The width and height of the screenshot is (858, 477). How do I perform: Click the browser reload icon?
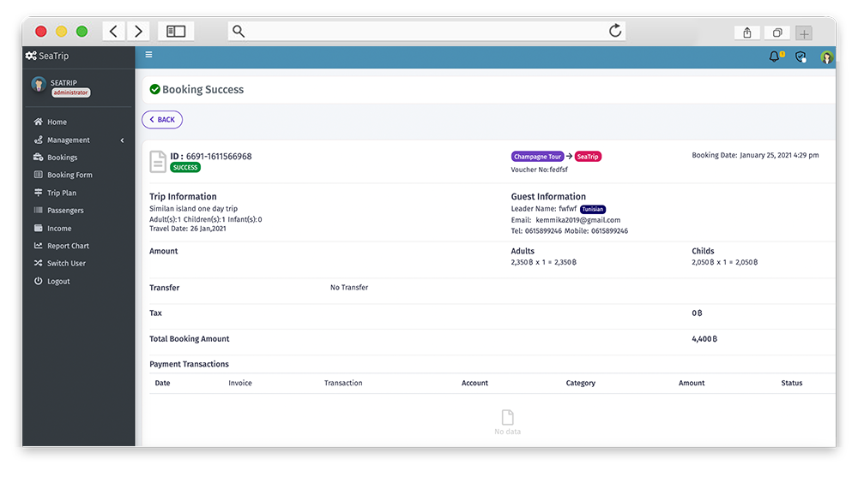pyautogui.click(x=615, y=31)
